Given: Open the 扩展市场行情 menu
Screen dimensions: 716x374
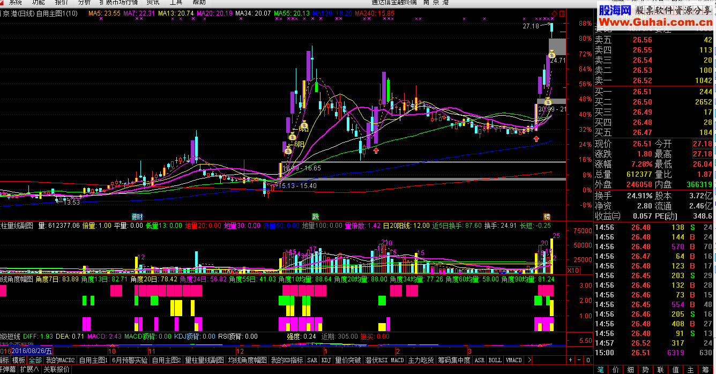Looking at the screenshot, I should coord(118,2).
